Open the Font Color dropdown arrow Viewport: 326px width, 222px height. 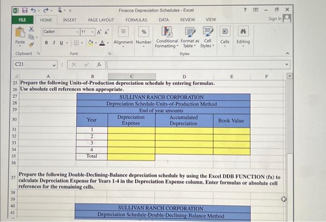tap(108, 43)
